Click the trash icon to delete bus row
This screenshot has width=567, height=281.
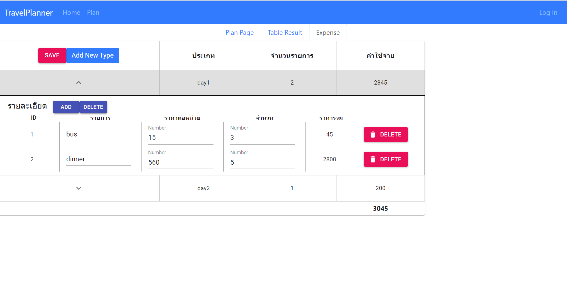pyautogui.click(x=373, y=134)
